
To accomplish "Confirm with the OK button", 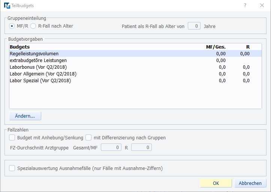I will (216, 183).
